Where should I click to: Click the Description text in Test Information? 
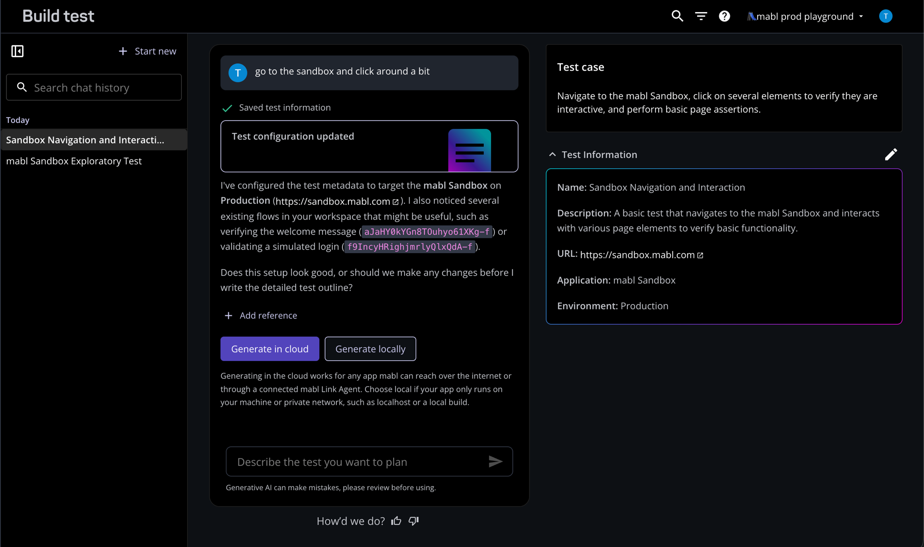coord(718,220)
